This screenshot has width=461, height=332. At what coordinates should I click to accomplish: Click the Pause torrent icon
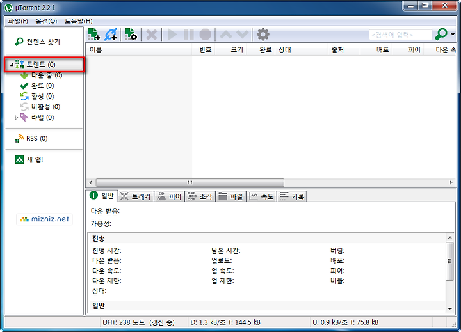pyautogui.click(x=189, y=35)
